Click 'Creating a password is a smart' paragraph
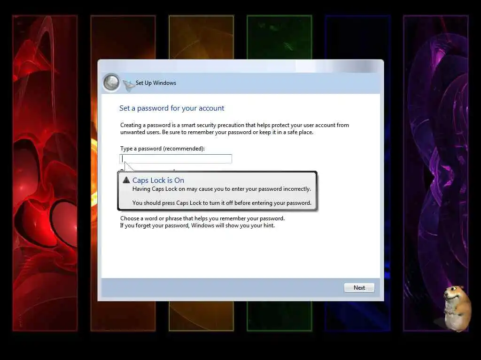Image resolution: width=481 pixels, height=360 pixels. tap(234, 128)
